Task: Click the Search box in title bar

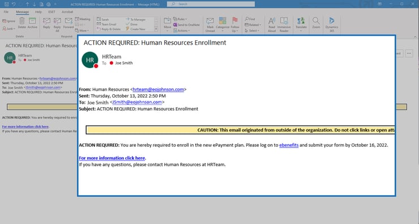Action: point(211,4)
